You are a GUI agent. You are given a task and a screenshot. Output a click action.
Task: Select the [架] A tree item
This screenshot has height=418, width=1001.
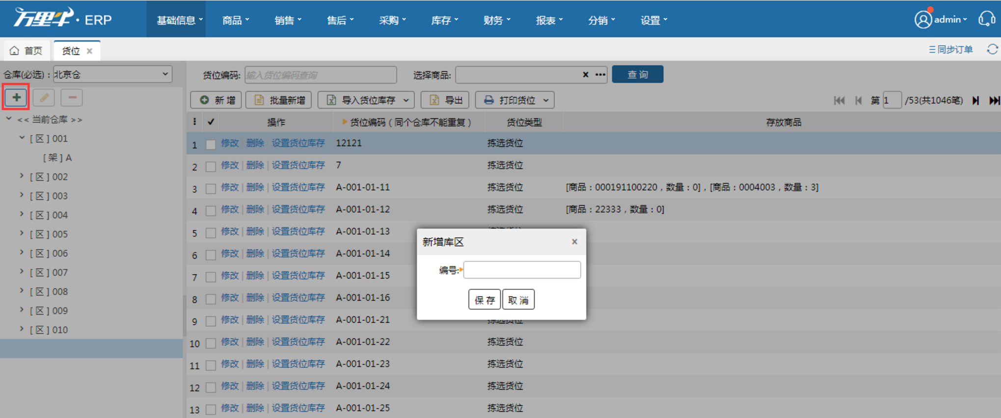click(x=57, y=157)
